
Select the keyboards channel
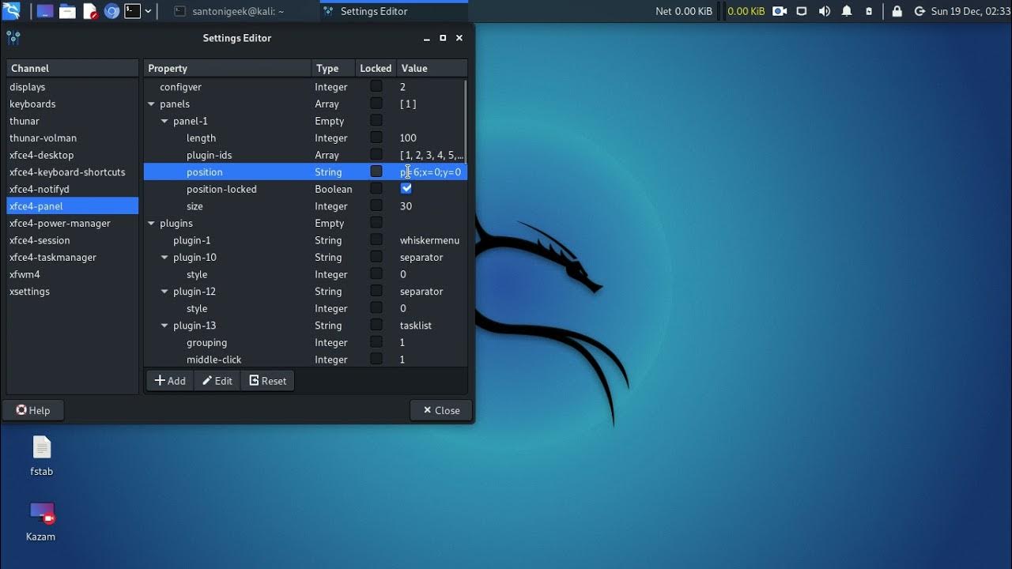(73, 104)
